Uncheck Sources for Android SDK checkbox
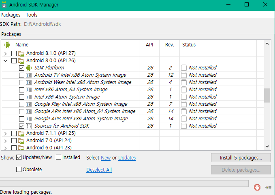The width and height of the screenshot is (275, 195). click(x=21, y=126)
